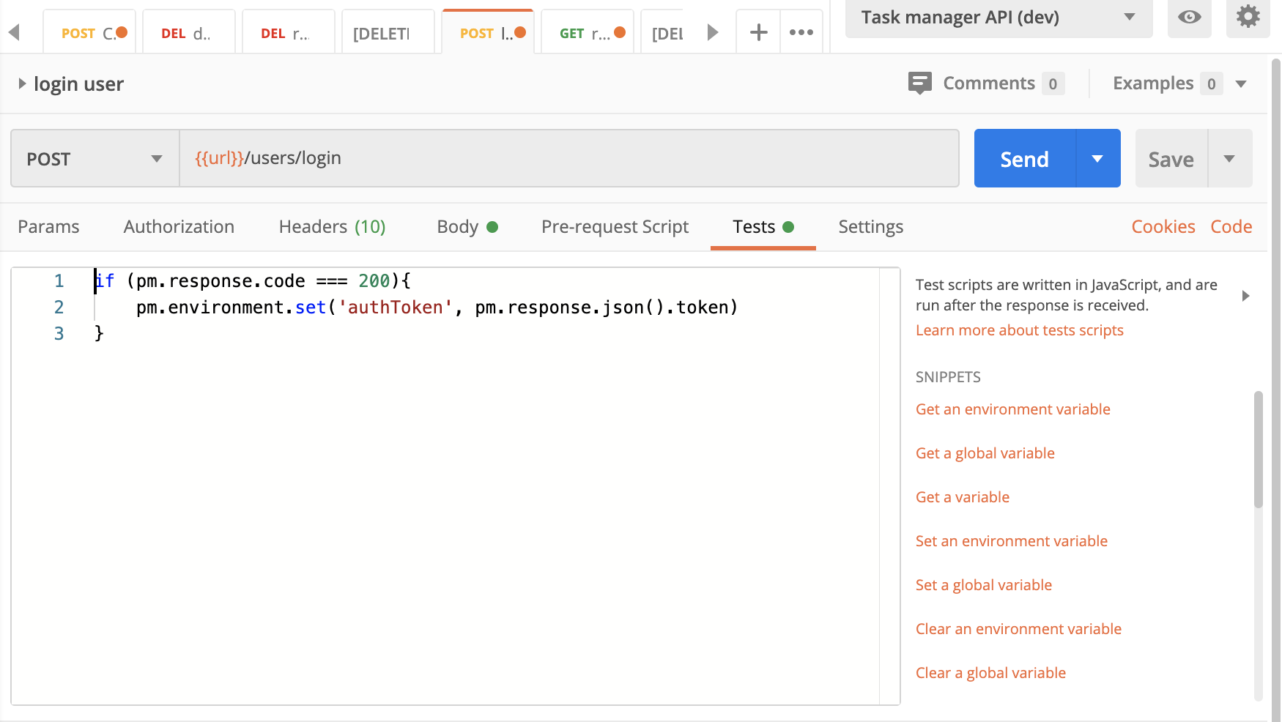The height and width of the screenshot is (722, 1282).
Task: Select the Tests tab
Action: tap(763, 227)
